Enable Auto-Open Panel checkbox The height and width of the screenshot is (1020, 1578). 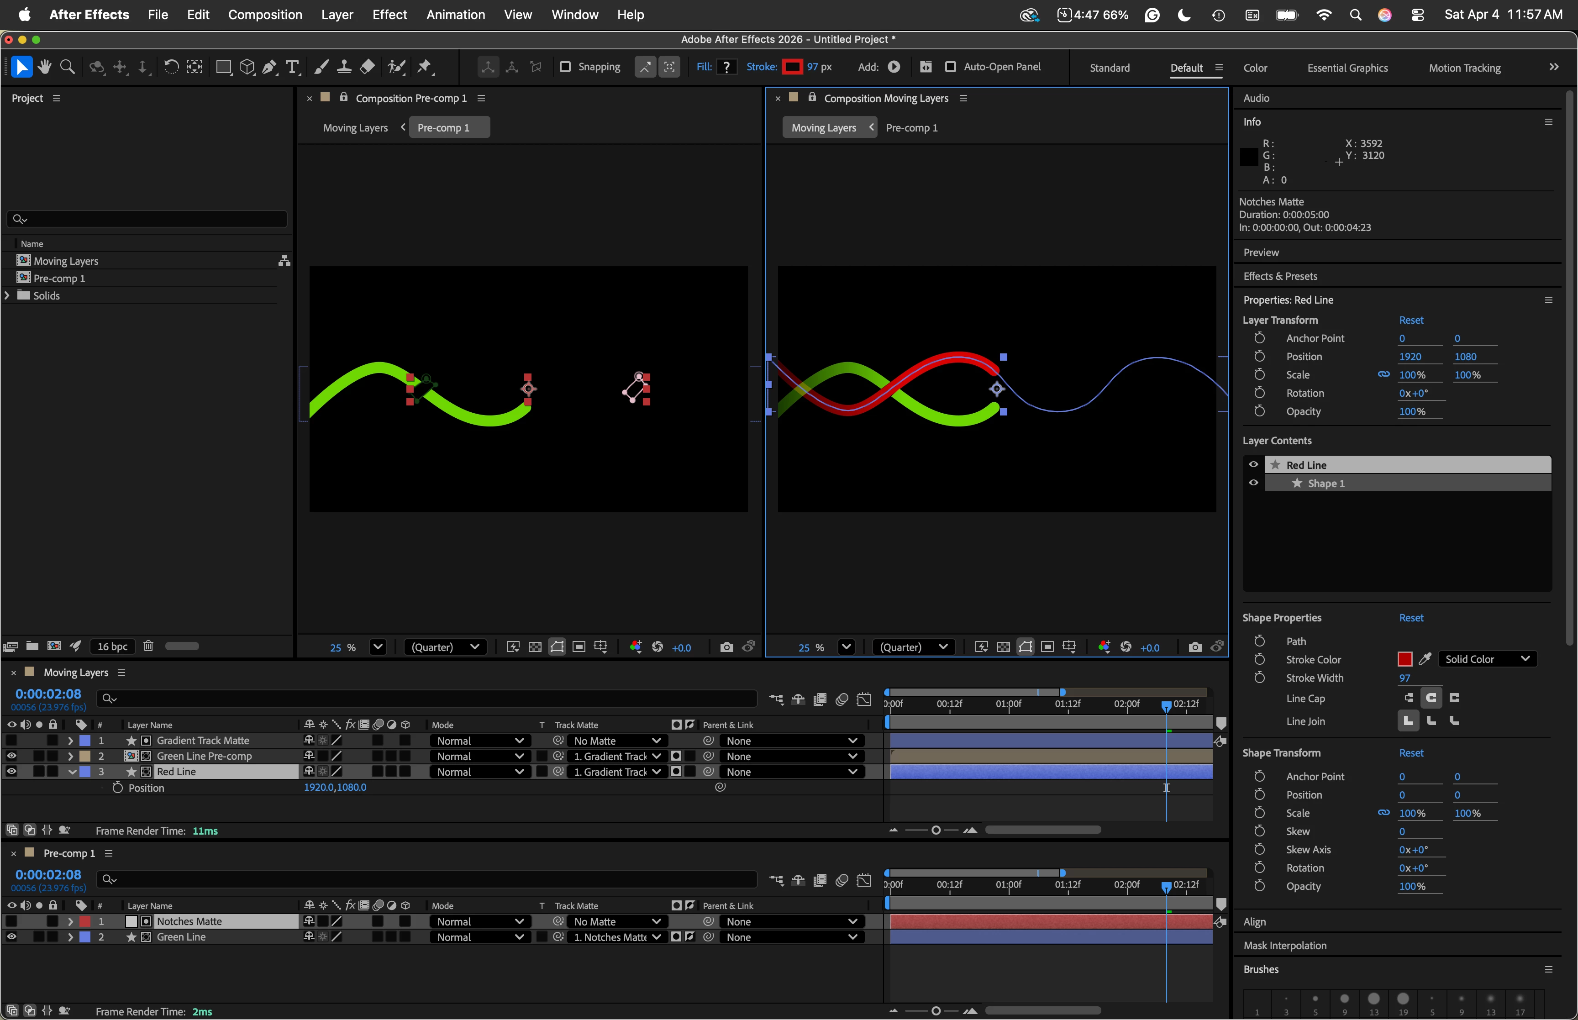tap(950, 67)
